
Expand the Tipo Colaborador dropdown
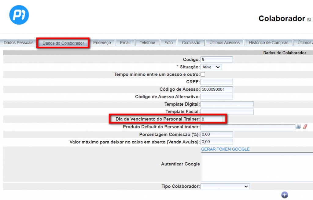coord(225,186)
